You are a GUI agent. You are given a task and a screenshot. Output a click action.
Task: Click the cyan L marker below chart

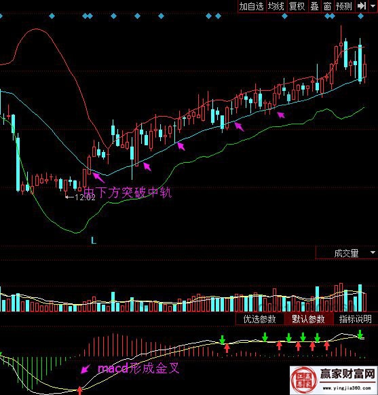94,240
